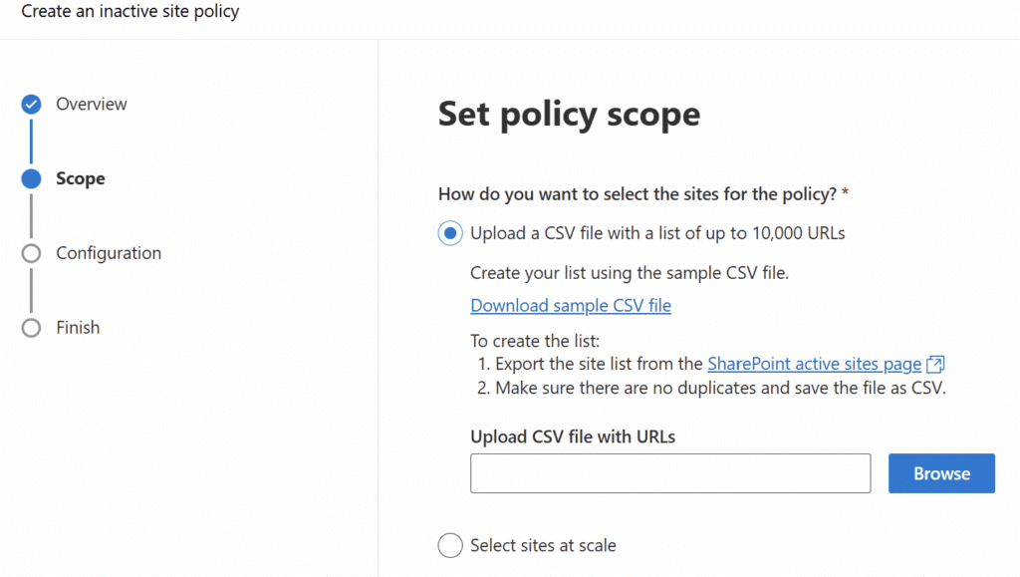1020x577 pixels.
Task: Jump to the Configuration step label
Action: click(109, 253)
